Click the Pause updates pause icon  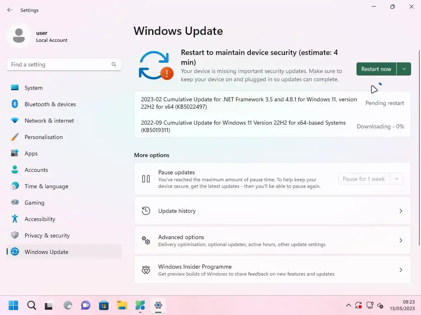[146, 179]
